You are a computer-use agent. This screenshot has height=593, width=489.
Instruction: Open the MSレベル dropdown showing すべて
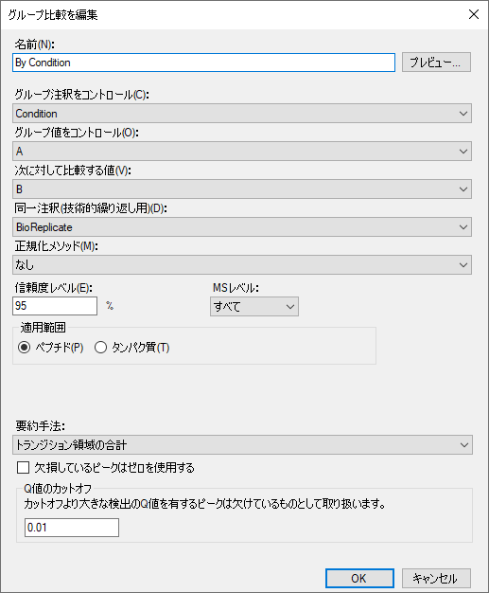[x=254, y=306]
